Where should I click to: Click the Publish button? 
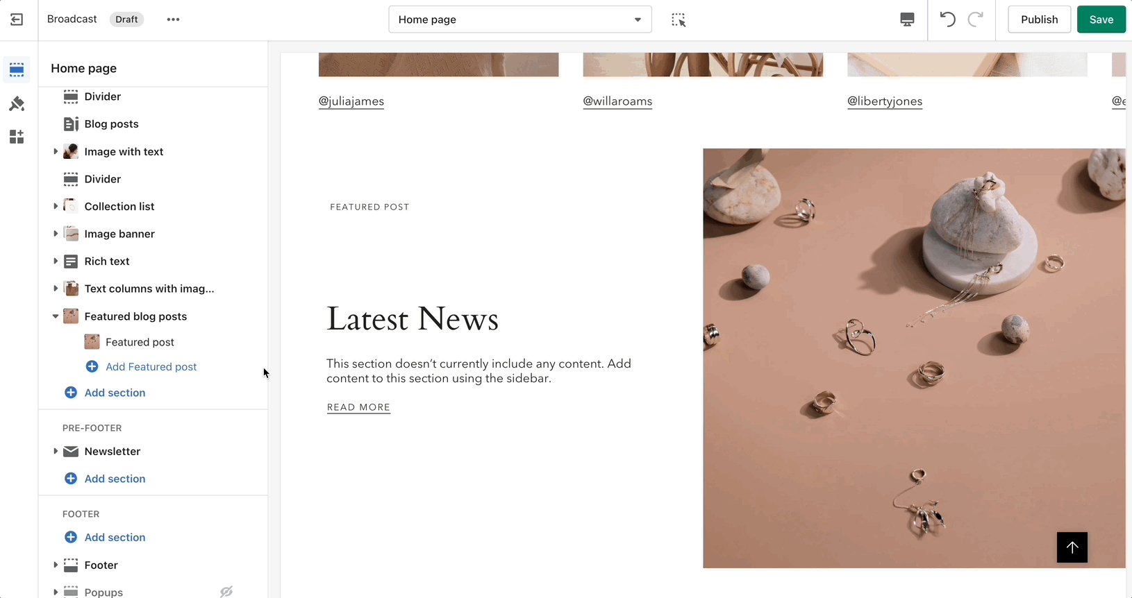(1040, 19)
